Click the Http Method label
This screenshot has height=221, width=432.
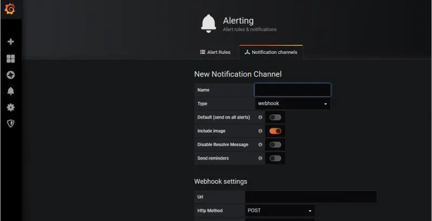(210, 211)
